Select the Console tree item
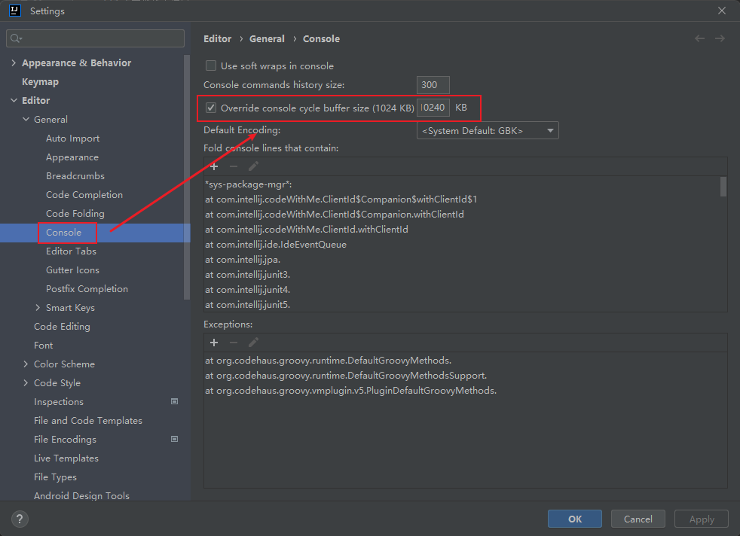This screenshot has height=536, width=740. [x=64, y=233]
